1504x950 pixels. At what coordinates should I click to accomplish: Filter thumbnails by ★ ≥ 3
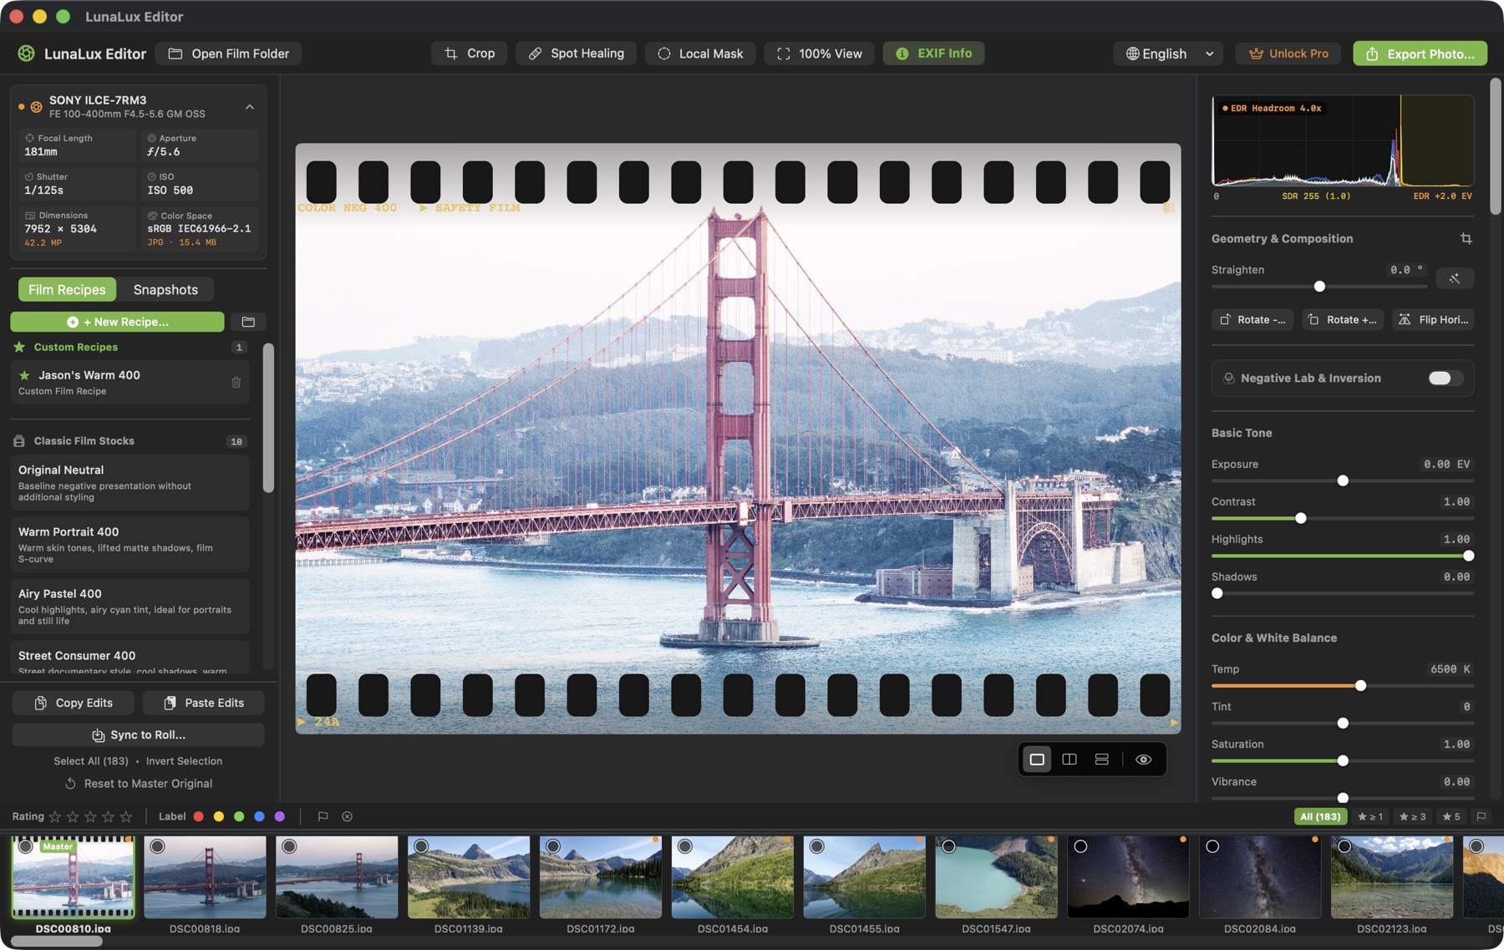pos(1413,816)
